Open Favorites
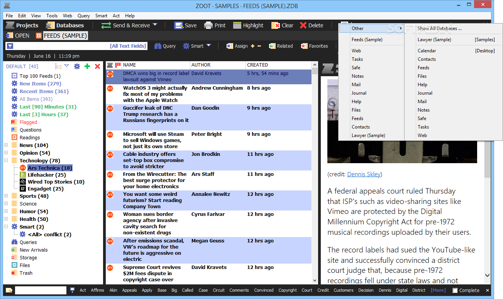Viewport: 503px width, 299px height. point(314,46)
